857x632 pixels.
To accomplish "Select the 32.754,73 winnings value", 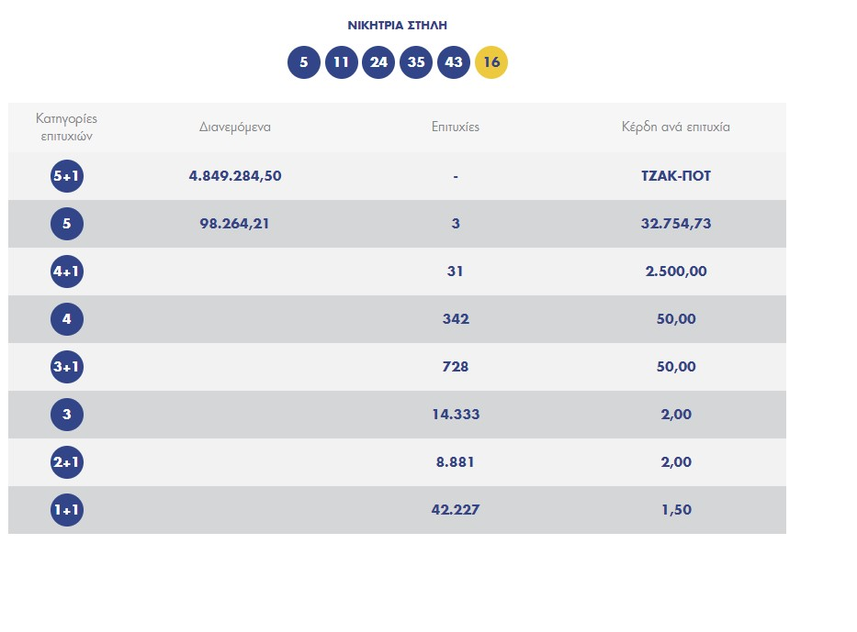I will [x=676, y=224].
